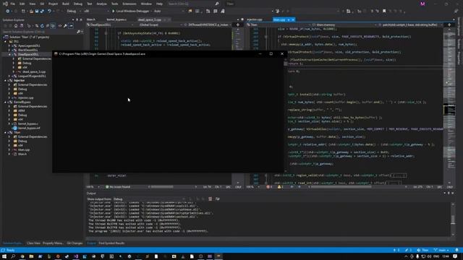Click the taskbar clock
The image size is (463, 260).
pos(446,256)
